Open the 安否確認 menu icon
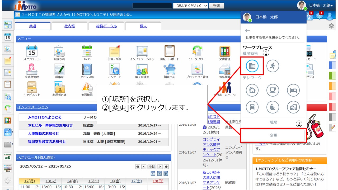This screenshot has width=338, height=190. pos(87,87)
